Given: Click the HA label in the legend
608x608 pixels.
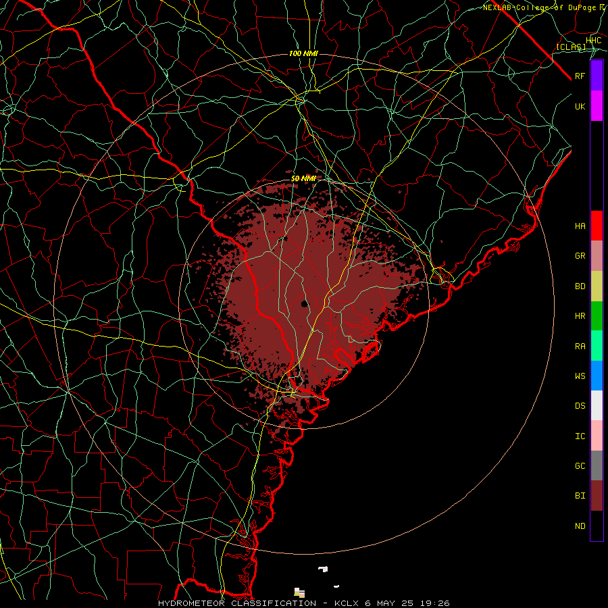Looking at the screenshot, I should 580,226.
